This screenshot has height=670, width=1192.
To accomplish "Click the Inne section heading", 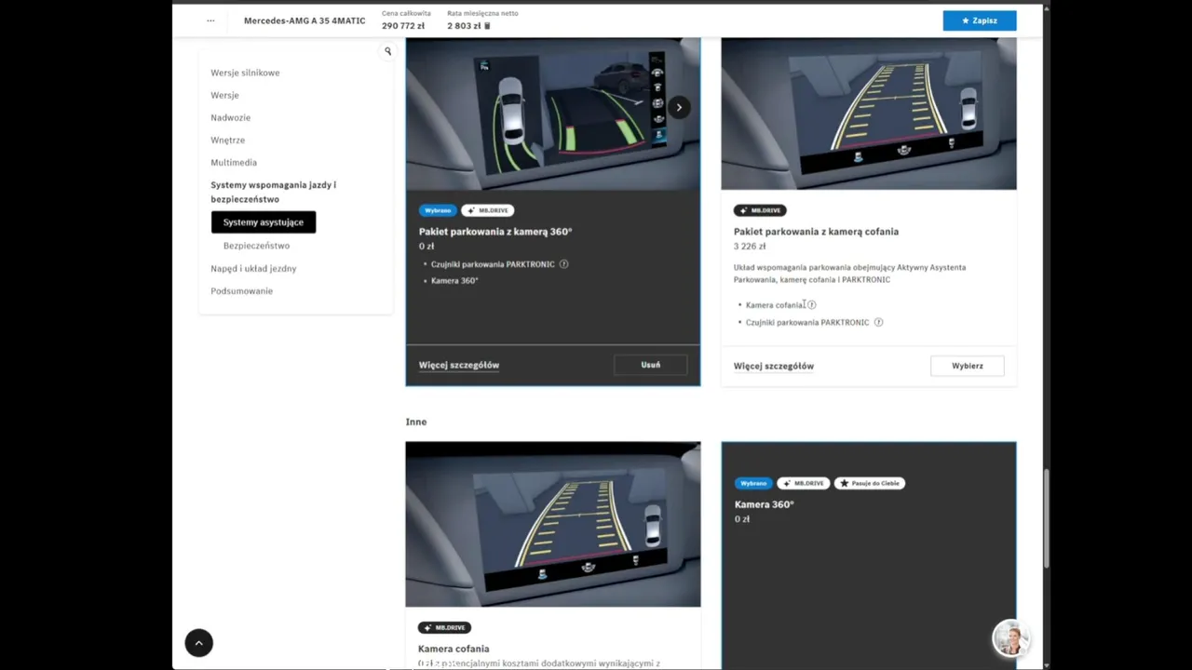I will 416,422.
